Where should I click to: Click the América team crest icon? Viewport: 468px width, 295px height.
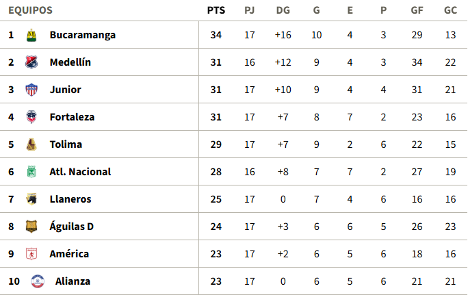point(31,254)
